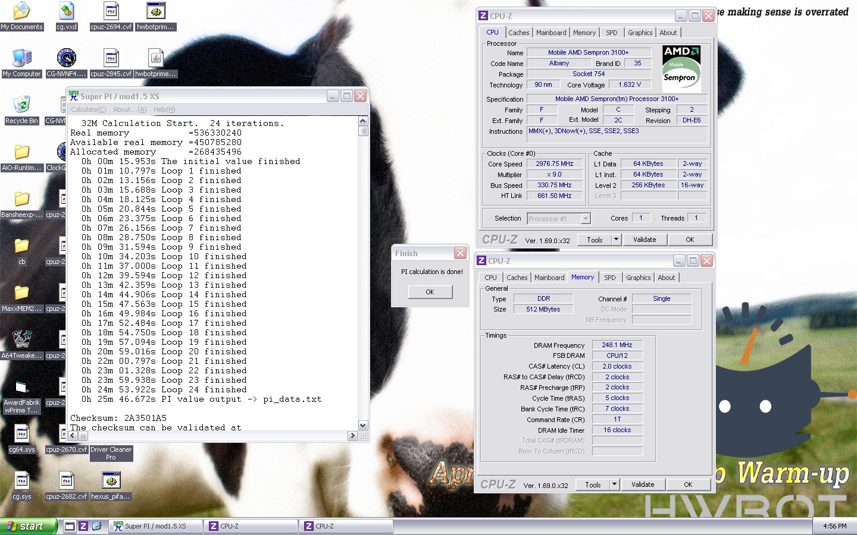Open A64Tweaker desktop icon
Screen dimensions: 857x535
coord(21,345)
